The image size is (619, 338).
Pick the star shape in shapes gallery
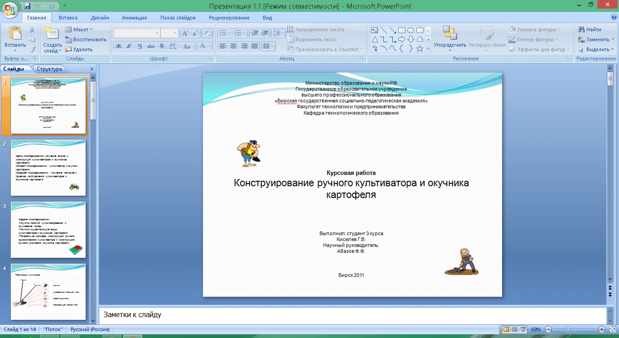coord(420,48)
